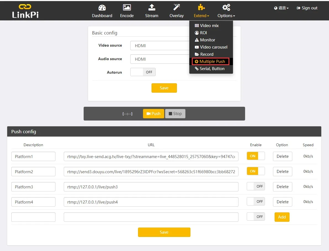Image resolution: width=329 pixels, height=251 pixels.
Task: Delete the Platform3 row
Action: coord(282,187)
